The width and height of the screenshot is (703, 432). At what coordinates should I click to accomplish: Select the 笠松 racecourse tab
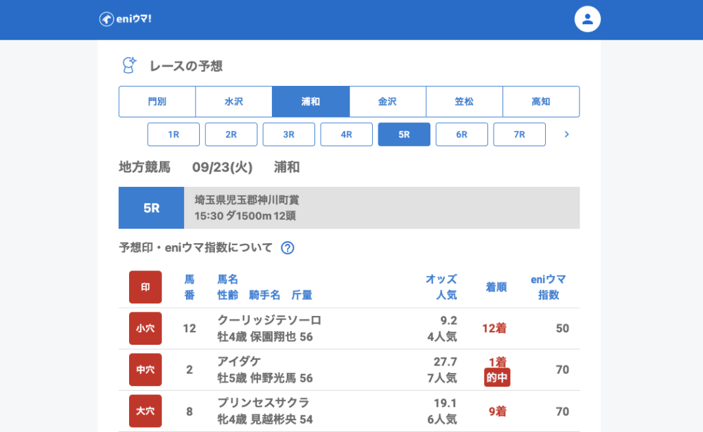tap(465, 102)
